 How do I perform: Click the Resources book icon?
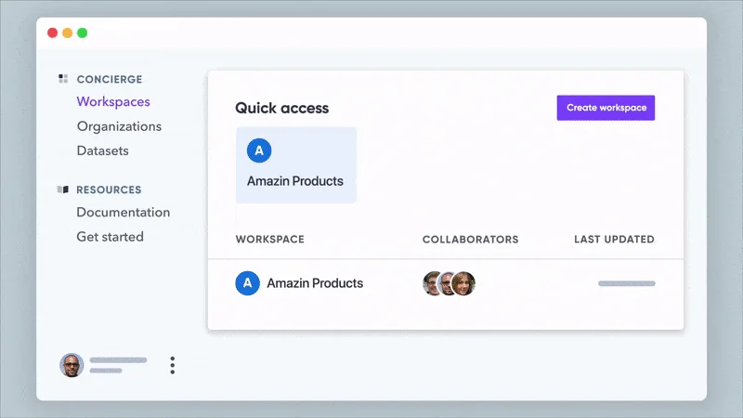[63, 189]
